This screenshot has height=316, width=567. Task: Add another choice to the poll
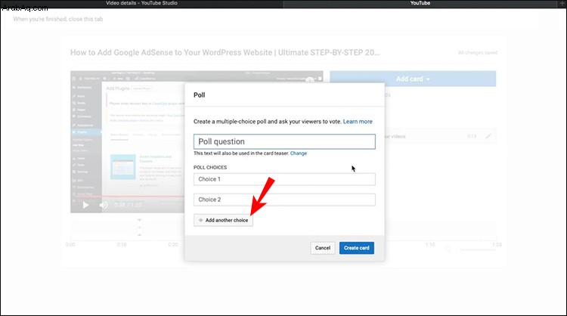coord(223,220)
